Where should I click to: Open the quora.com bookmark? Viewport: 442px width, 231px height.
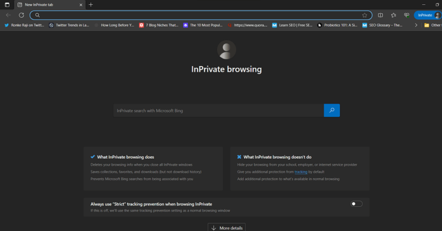[x=248, y=25]
